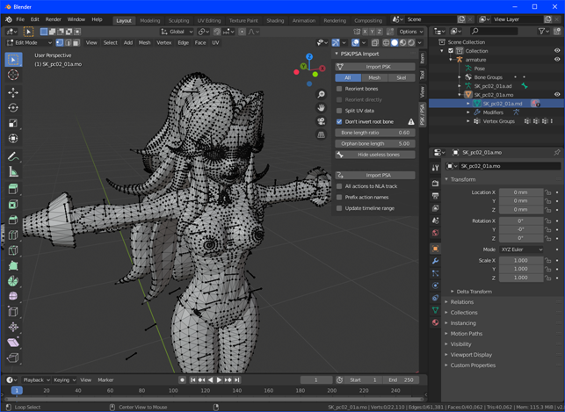This screenshot has height=412, width=565.
Task: Choose the Rip Region tool
Action: (13, 358)
